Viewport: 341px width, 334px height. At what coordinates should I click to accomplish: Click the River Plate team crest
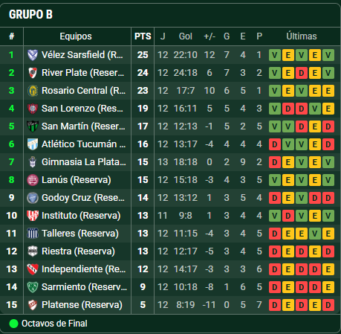33,73
